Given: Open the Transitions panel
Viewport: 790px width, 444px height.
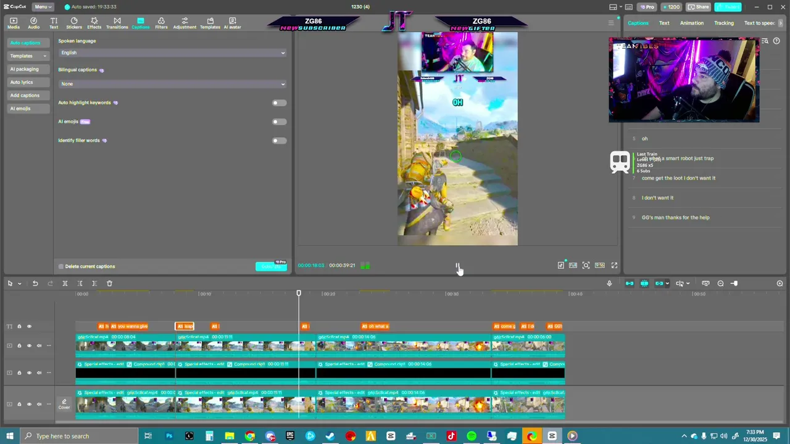Looking at the screenshot, I should click(x=117, y=23).
